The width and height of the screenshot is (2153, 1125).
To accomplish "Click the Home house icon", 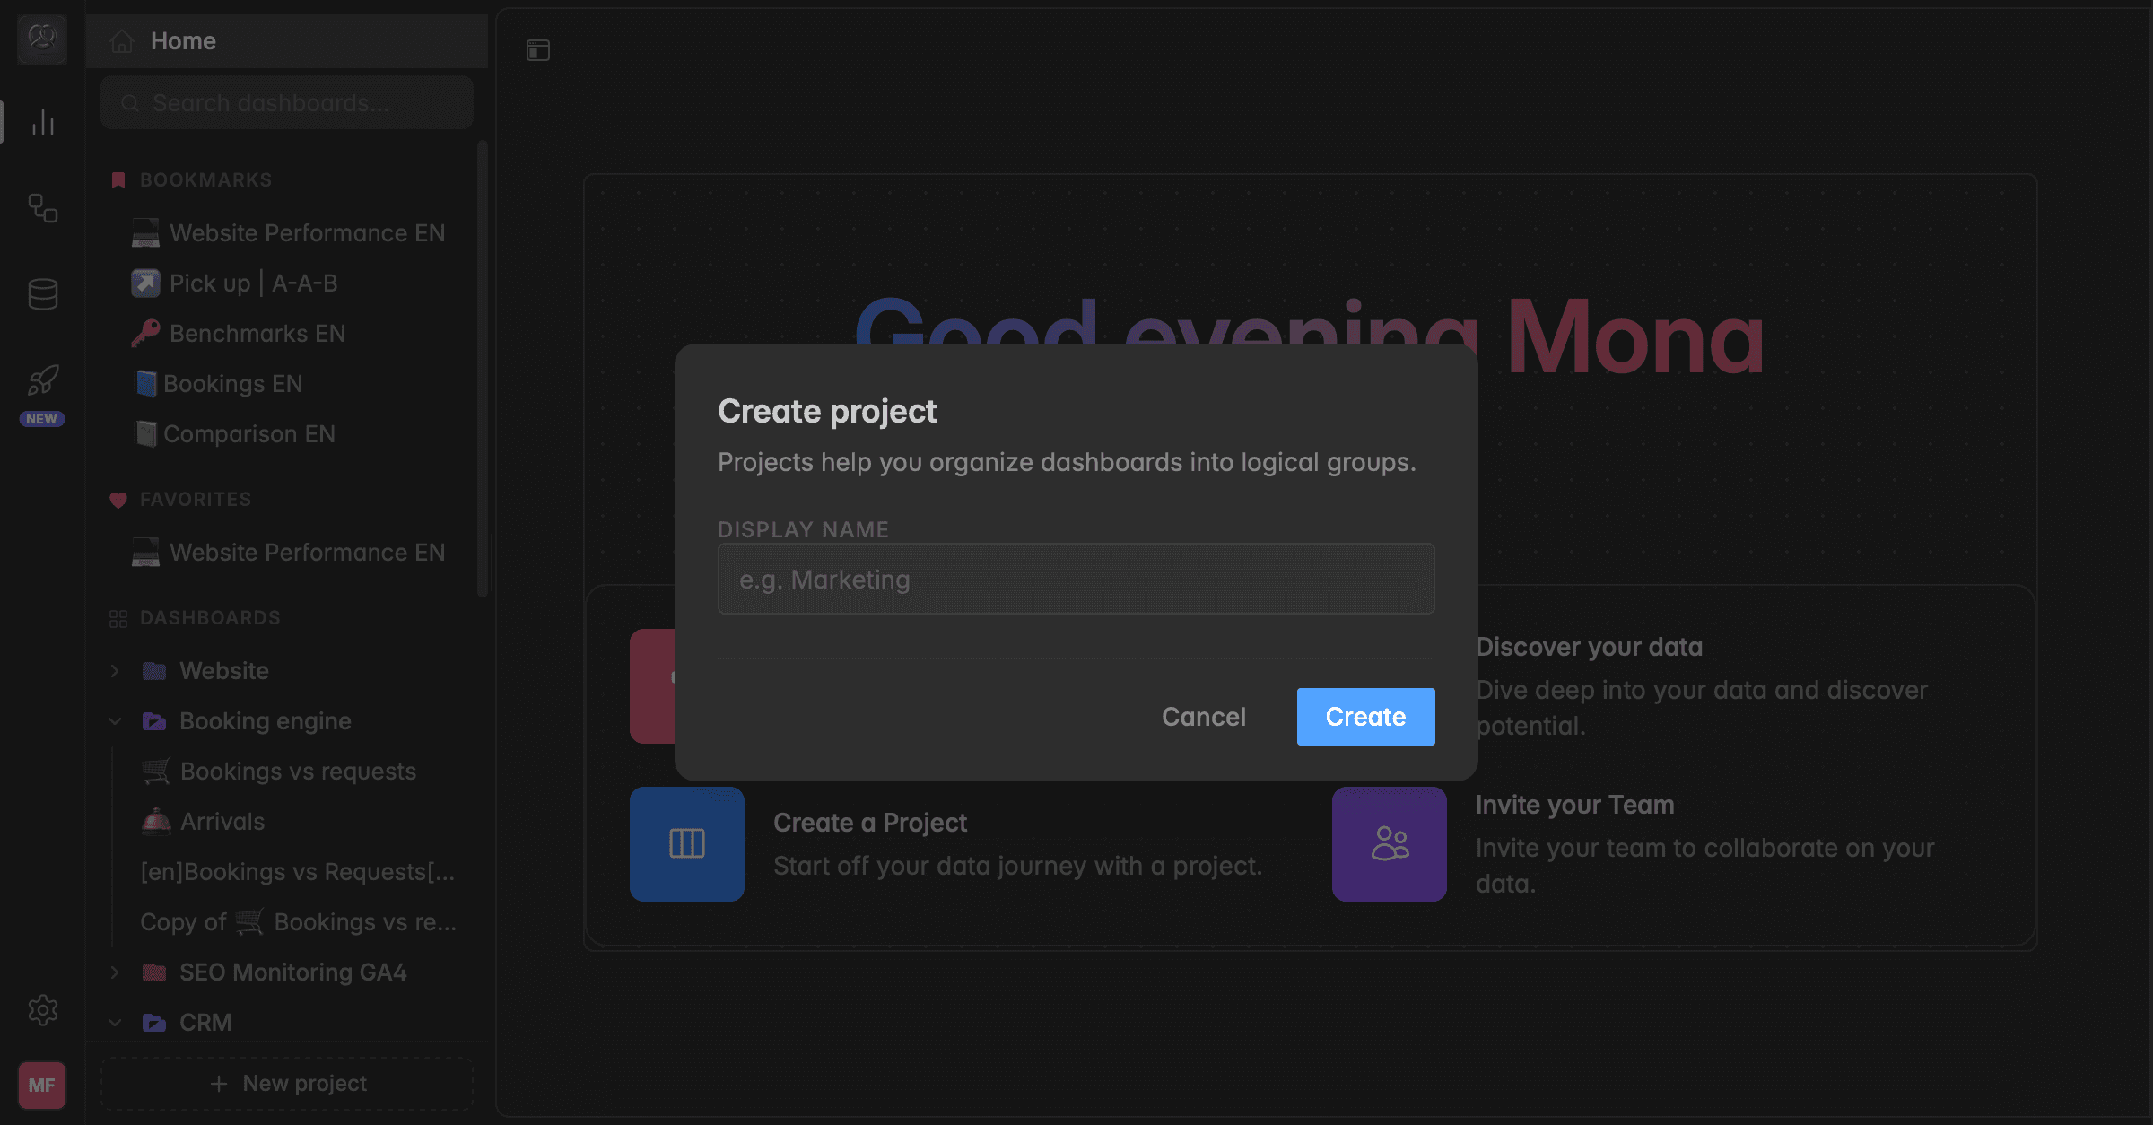I will [x=122, y=41].
